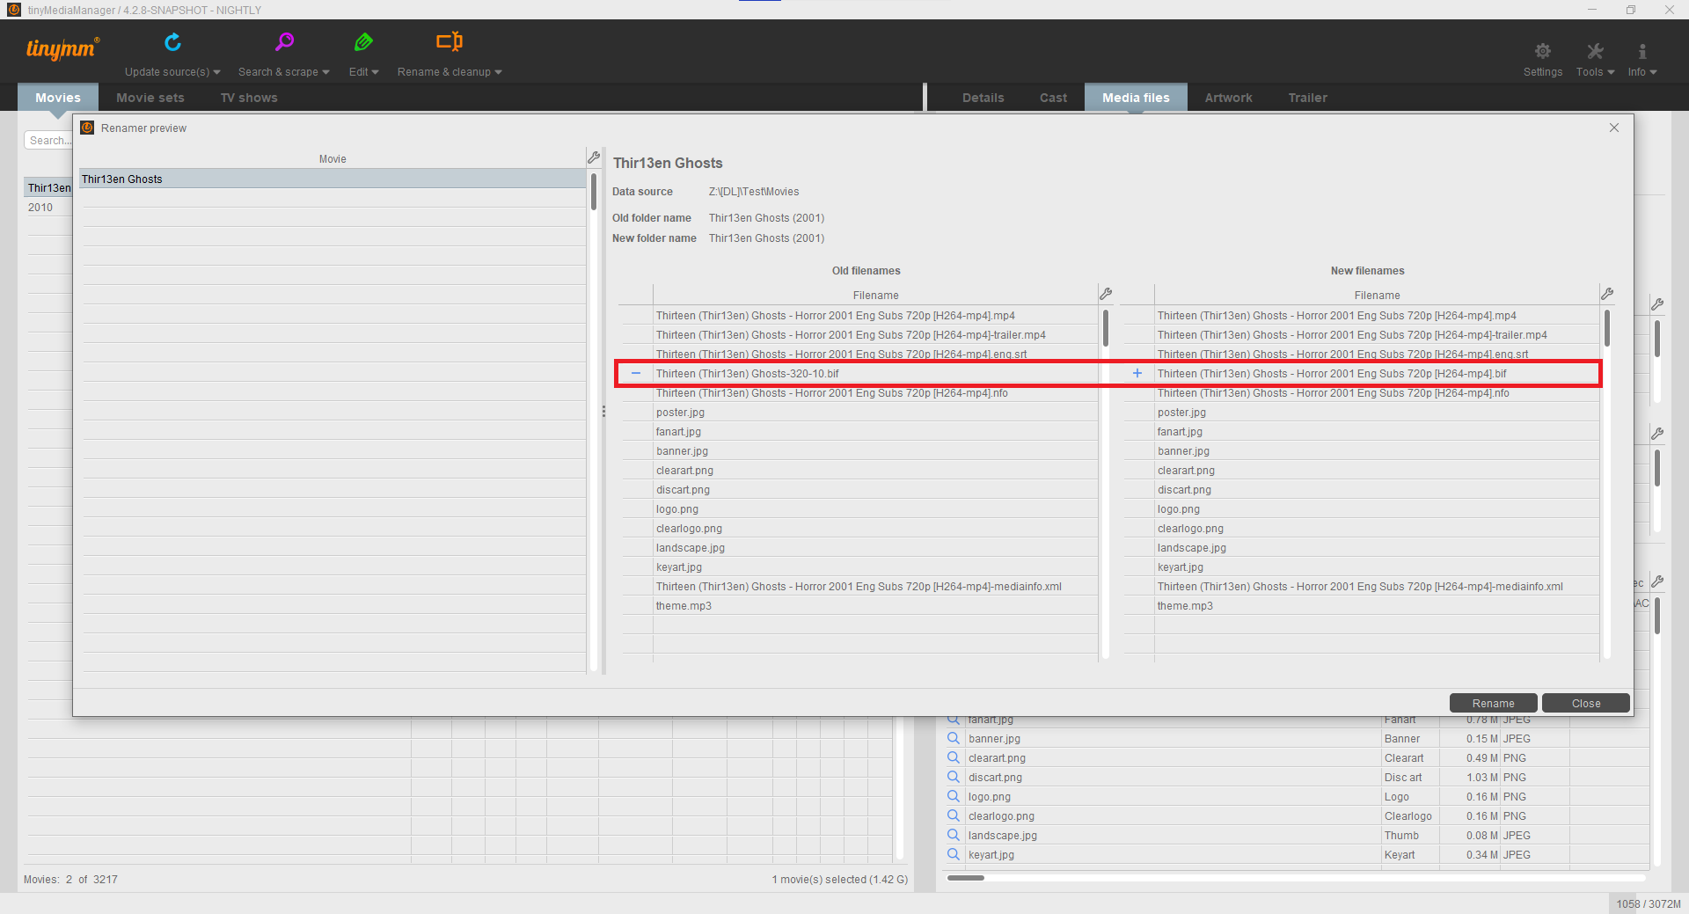Click the Rename & cleanup icon
The width and height of the screenshot is (1689, 914).
click(449, 40)
